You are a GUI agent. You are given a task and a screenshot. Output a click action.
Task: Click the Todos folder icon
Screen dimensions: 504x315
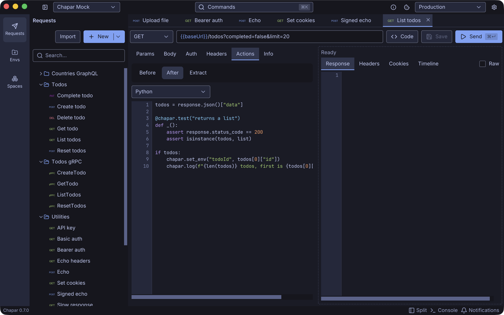click(47, 84)
